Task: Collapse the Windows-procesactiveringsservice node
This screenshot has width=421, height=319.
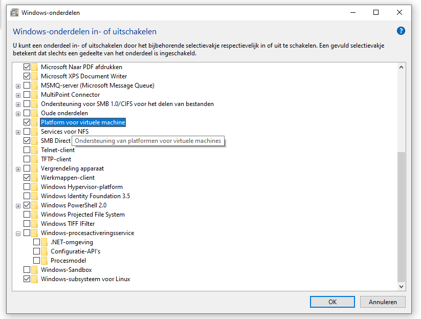Action: 18,234
